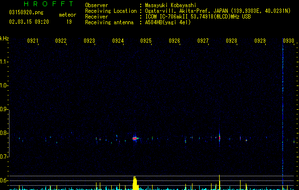Click the tall yellow intensity peak near 0924
The height and width of the screenshot is (190, 299).
pos(135,183)
